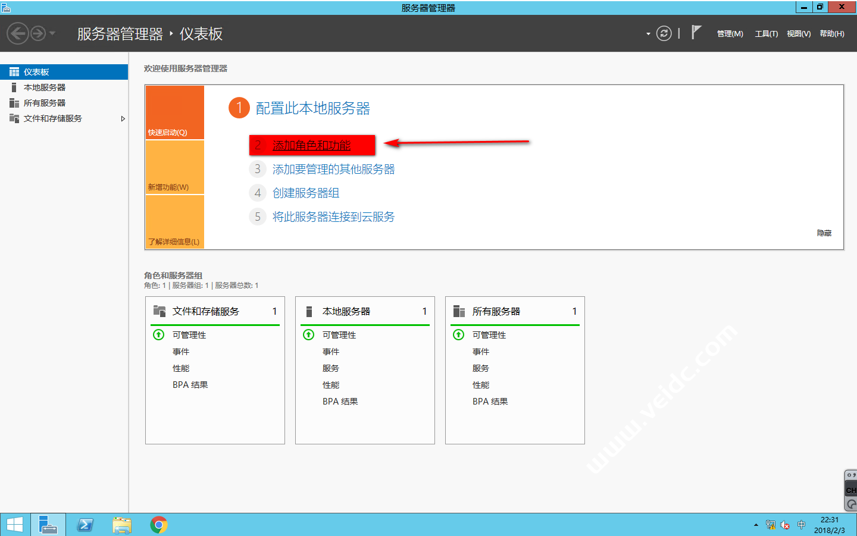Select 本地服务器 in the left sidebar

[x=45, y=87]
